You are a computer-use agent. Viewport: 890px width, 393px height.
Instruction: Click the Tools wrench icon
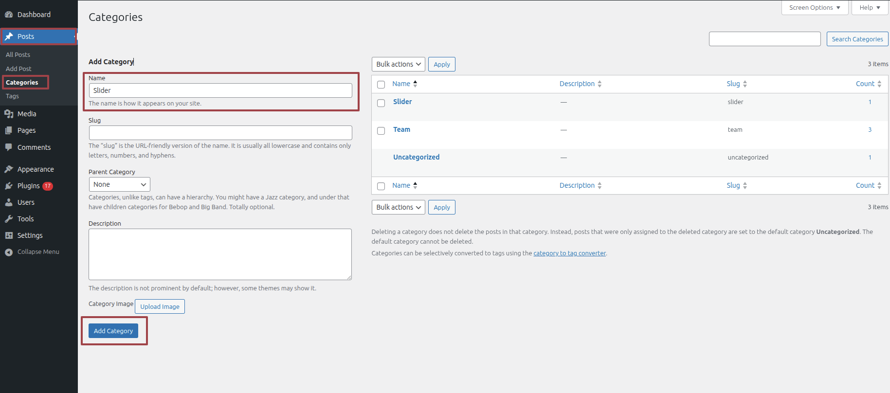click(9, 219)
